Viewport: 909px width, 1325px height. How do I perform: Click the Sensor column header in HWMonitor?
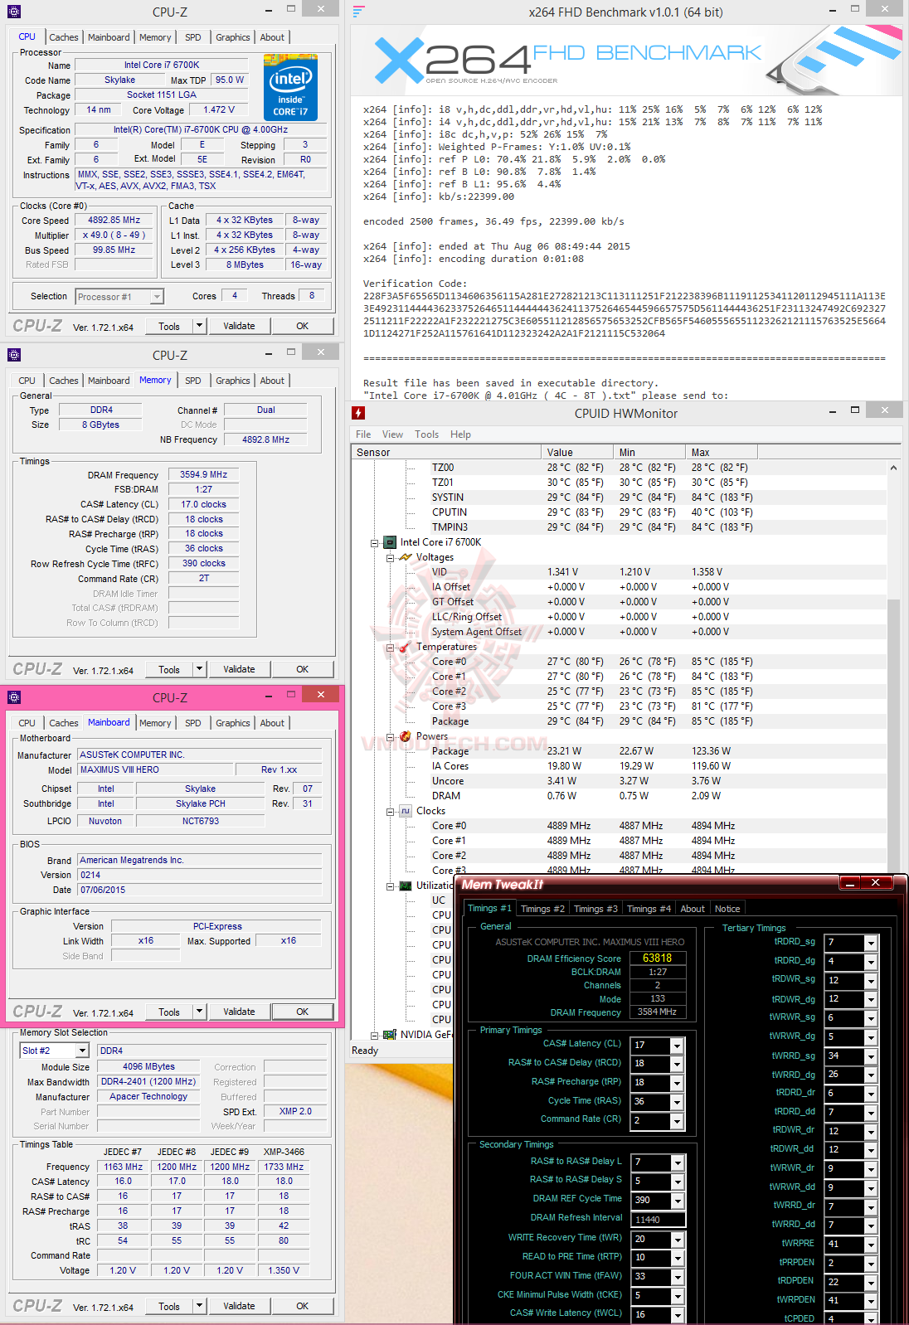point(446,453)
